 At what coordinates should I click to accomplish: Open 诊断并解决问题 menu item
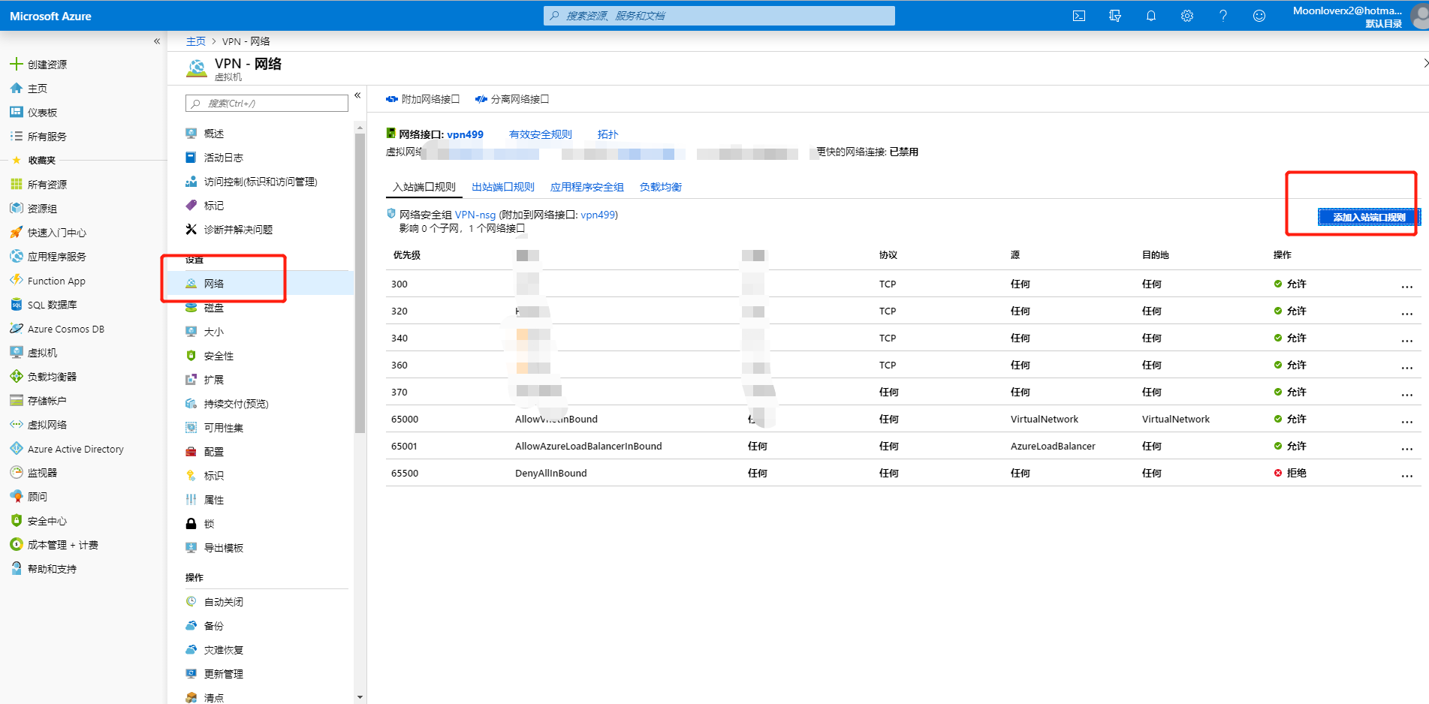[228, 230]
